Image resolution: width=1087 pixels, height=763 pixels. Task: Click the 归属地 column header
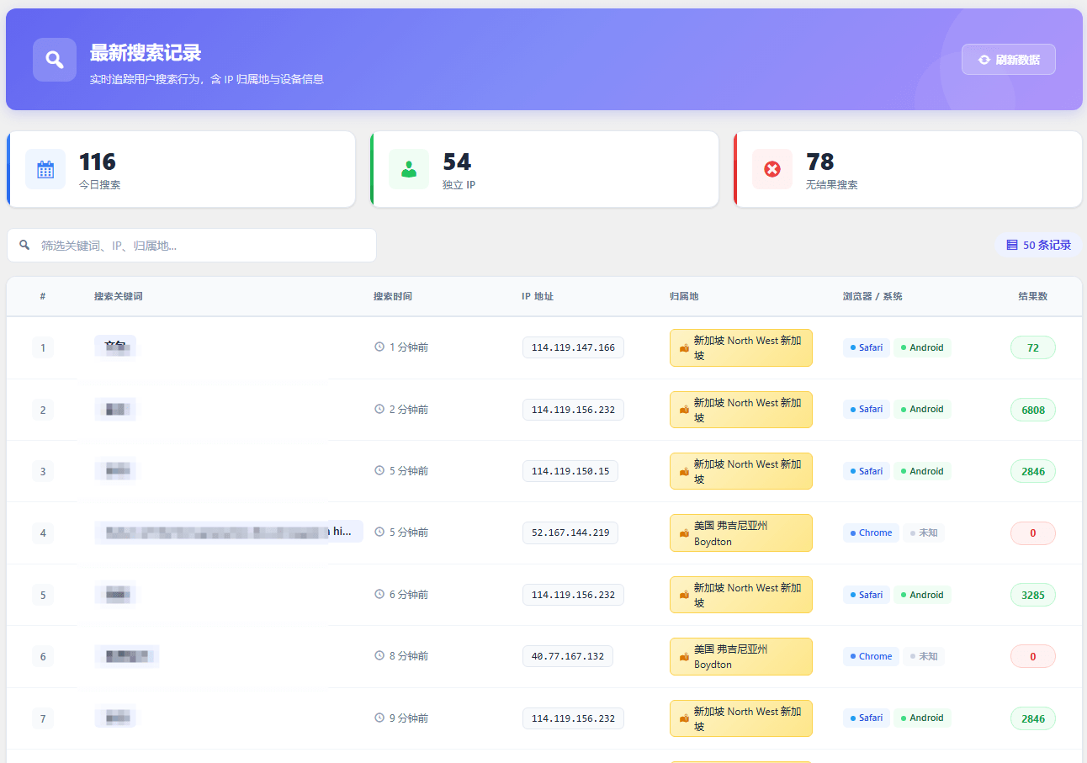[684, 297]
